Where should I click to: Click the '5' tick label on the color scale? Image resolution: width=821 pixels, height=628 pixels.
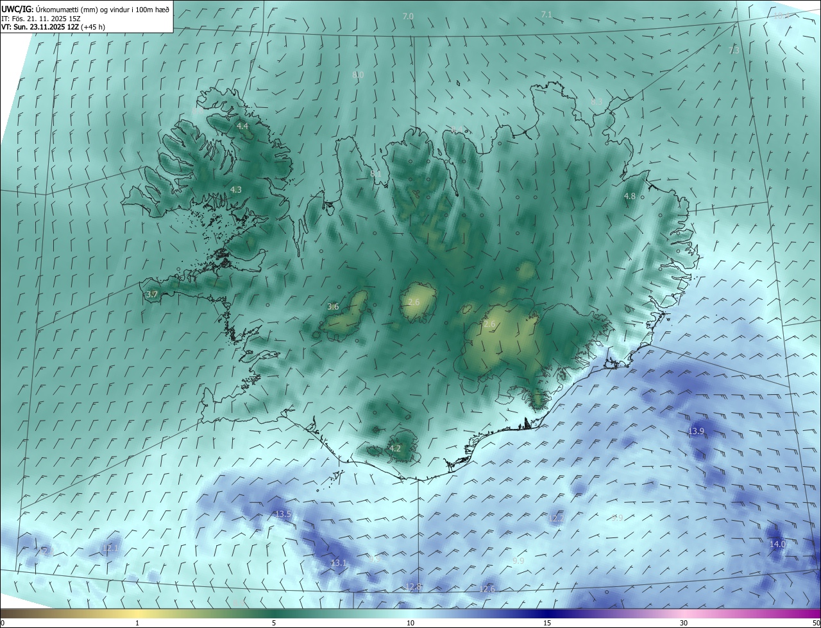pos(274,623)
